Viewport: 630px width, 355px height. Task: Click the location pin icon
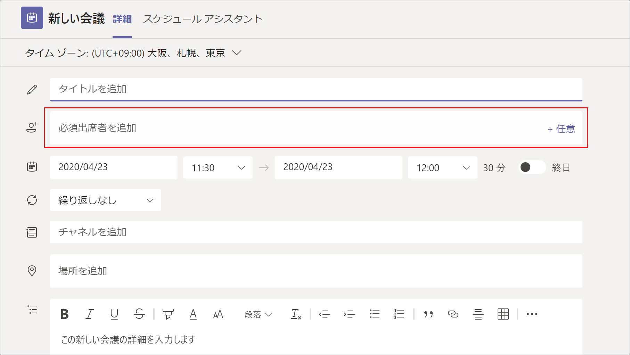pyautogui.click(x=32, y=271)
